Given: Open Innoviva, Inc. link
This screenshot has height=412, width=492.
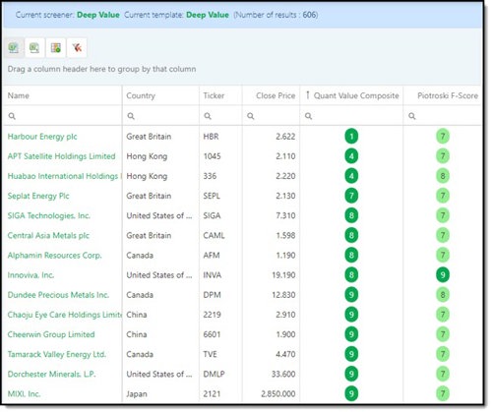Looking at the screenshot, I should point(31,275).
